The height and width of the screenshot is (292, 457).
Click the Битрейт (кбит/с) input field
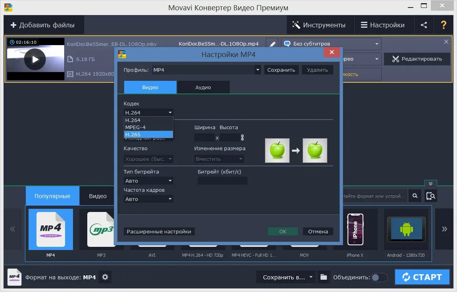click(223, 181)
